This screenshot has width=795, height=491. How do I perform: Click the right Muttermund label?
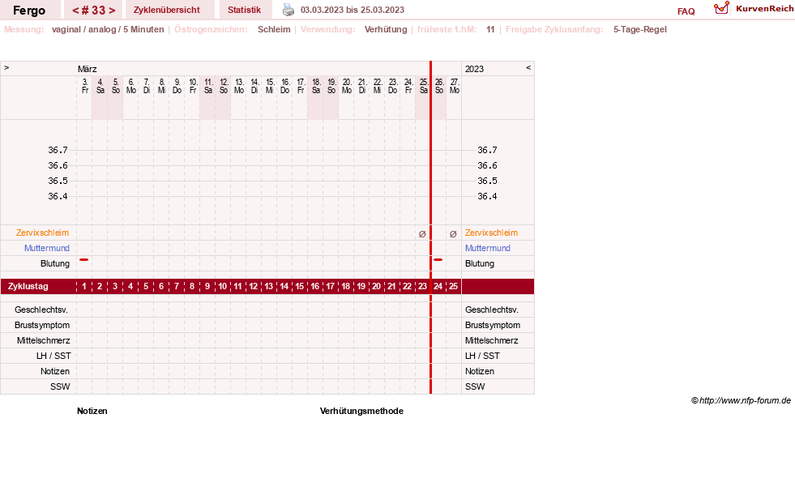488,248
